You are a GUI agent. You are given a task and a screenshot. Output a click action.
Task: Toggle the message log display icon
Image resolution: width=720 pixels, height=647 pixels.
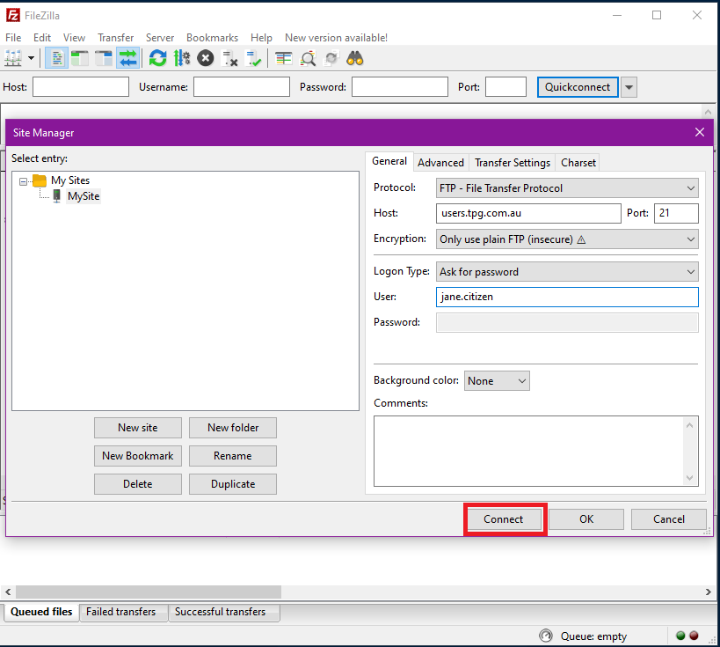click(55, 57)
